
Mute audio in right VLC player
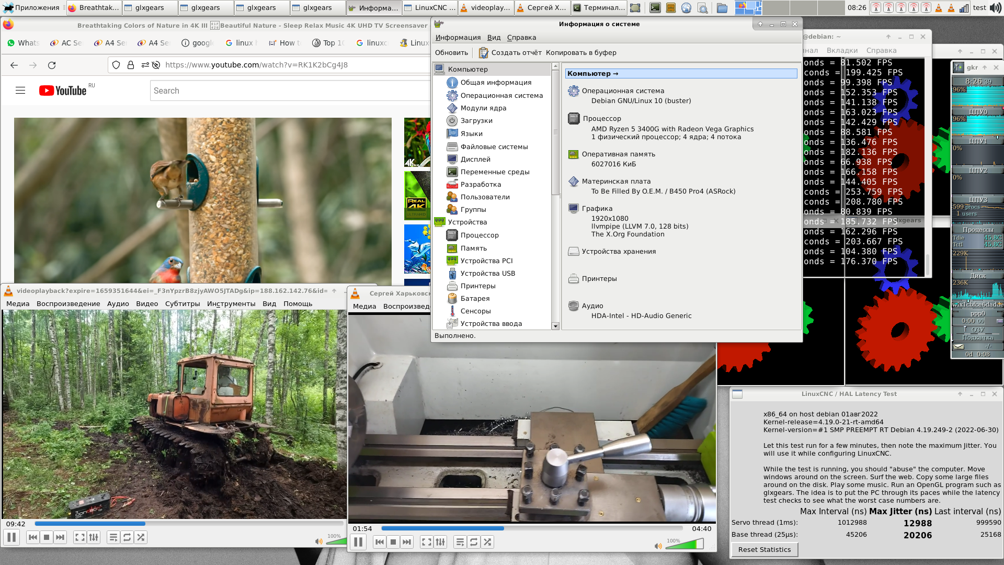tap(658, 546)
